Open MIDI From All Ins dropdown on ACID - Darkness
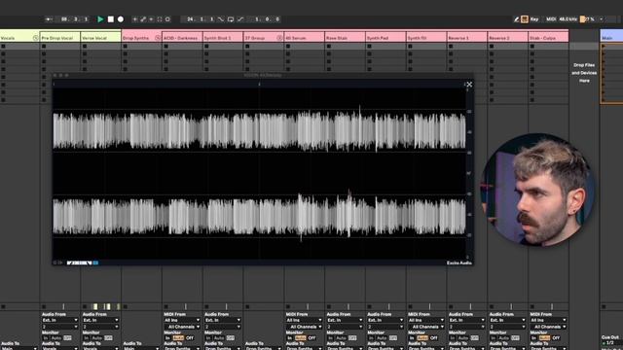Image resolution: width=623 pixels, height=350 pixels. pos(182,320)
